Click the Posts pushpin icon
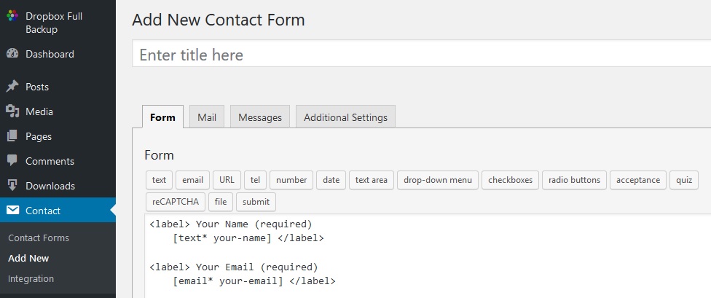This screenshot has height=298, width=711. point(12,86)
